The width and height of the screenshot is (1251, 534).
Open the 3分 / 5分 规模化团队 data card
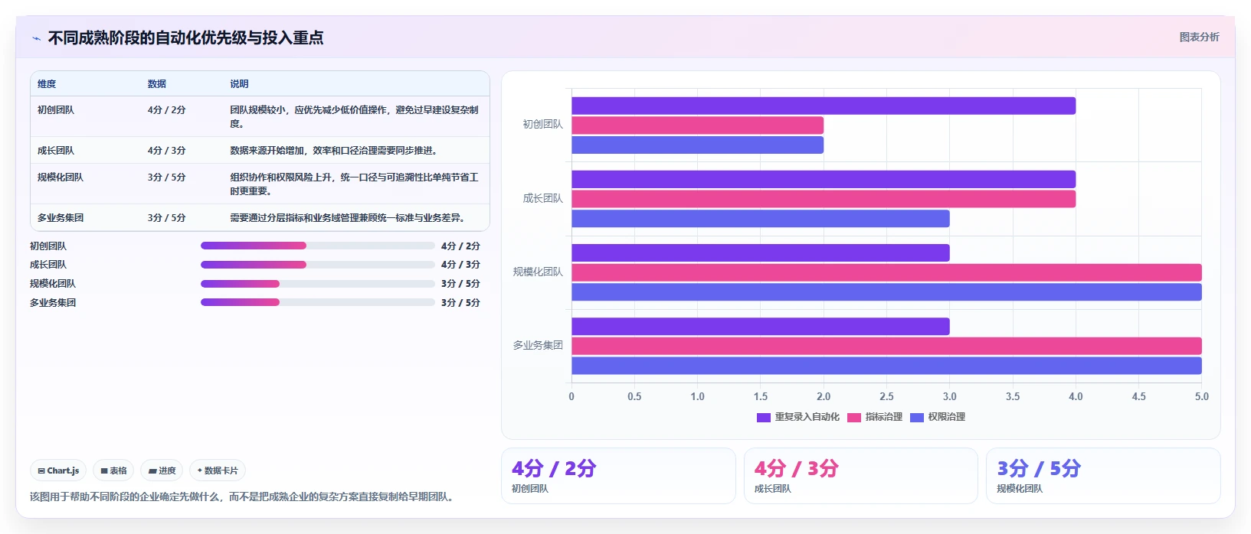point(1103,476)
